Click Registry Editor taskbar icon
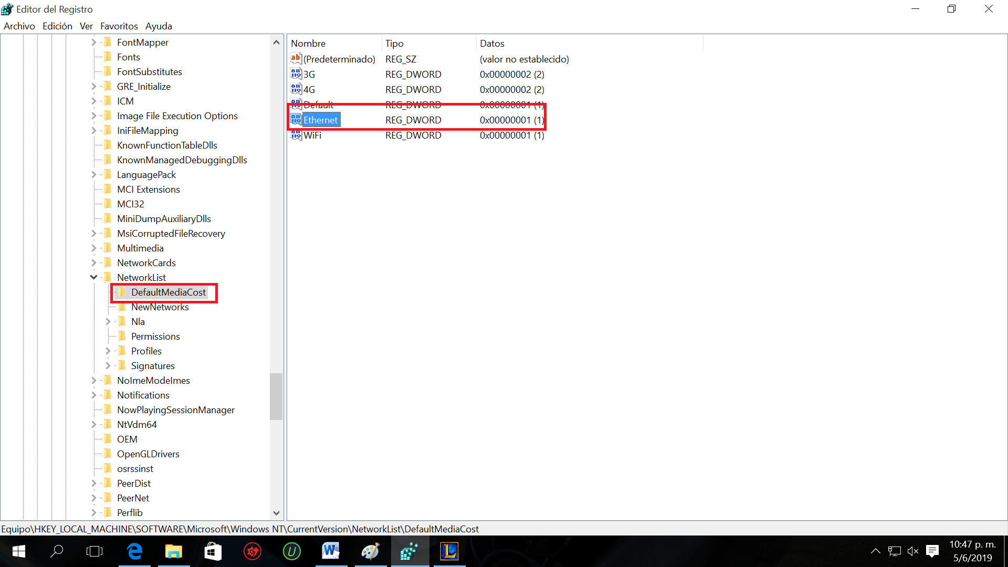The image size is (1008, 567). pyautogui.click(x=409, y=551)
